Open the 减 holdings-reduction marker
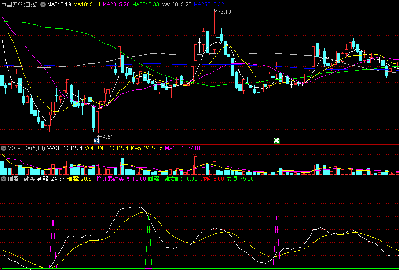399x270 pixels. pyautogui.click(x=277, y=141)
